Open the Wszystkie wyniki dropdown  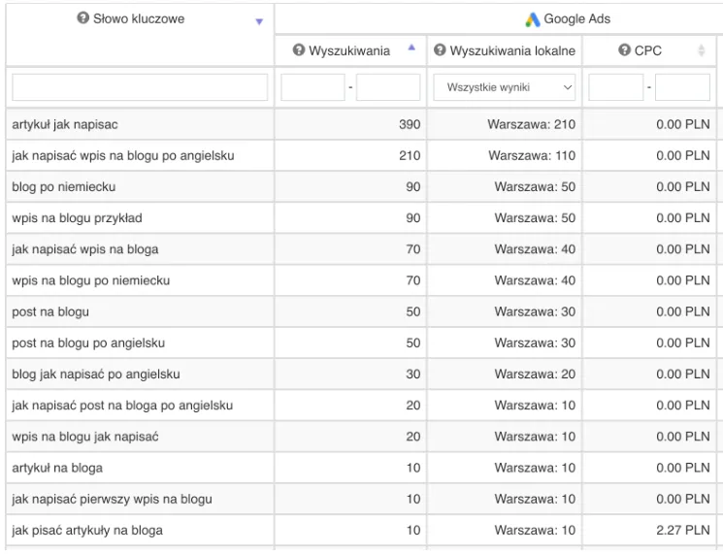(505, 87)
